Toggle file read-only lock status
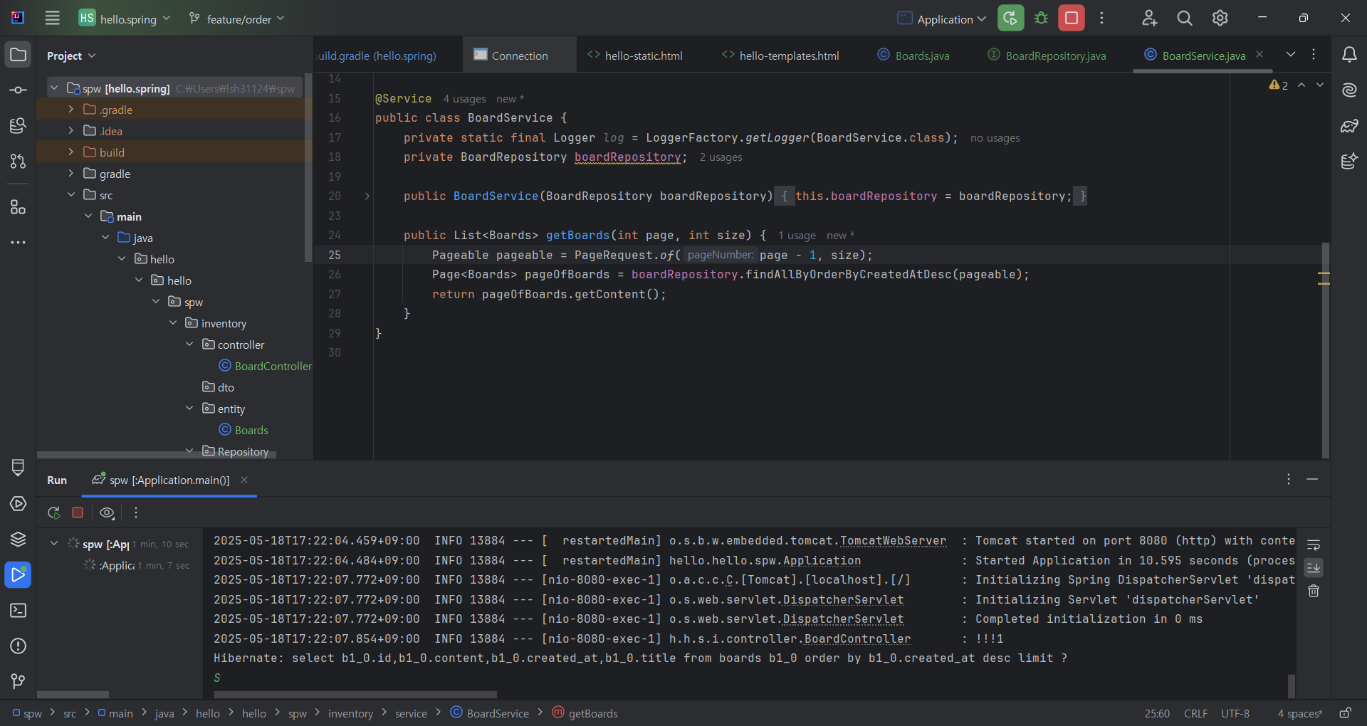The height and width of the screenshot is (726, 1367). (1346, 713)
